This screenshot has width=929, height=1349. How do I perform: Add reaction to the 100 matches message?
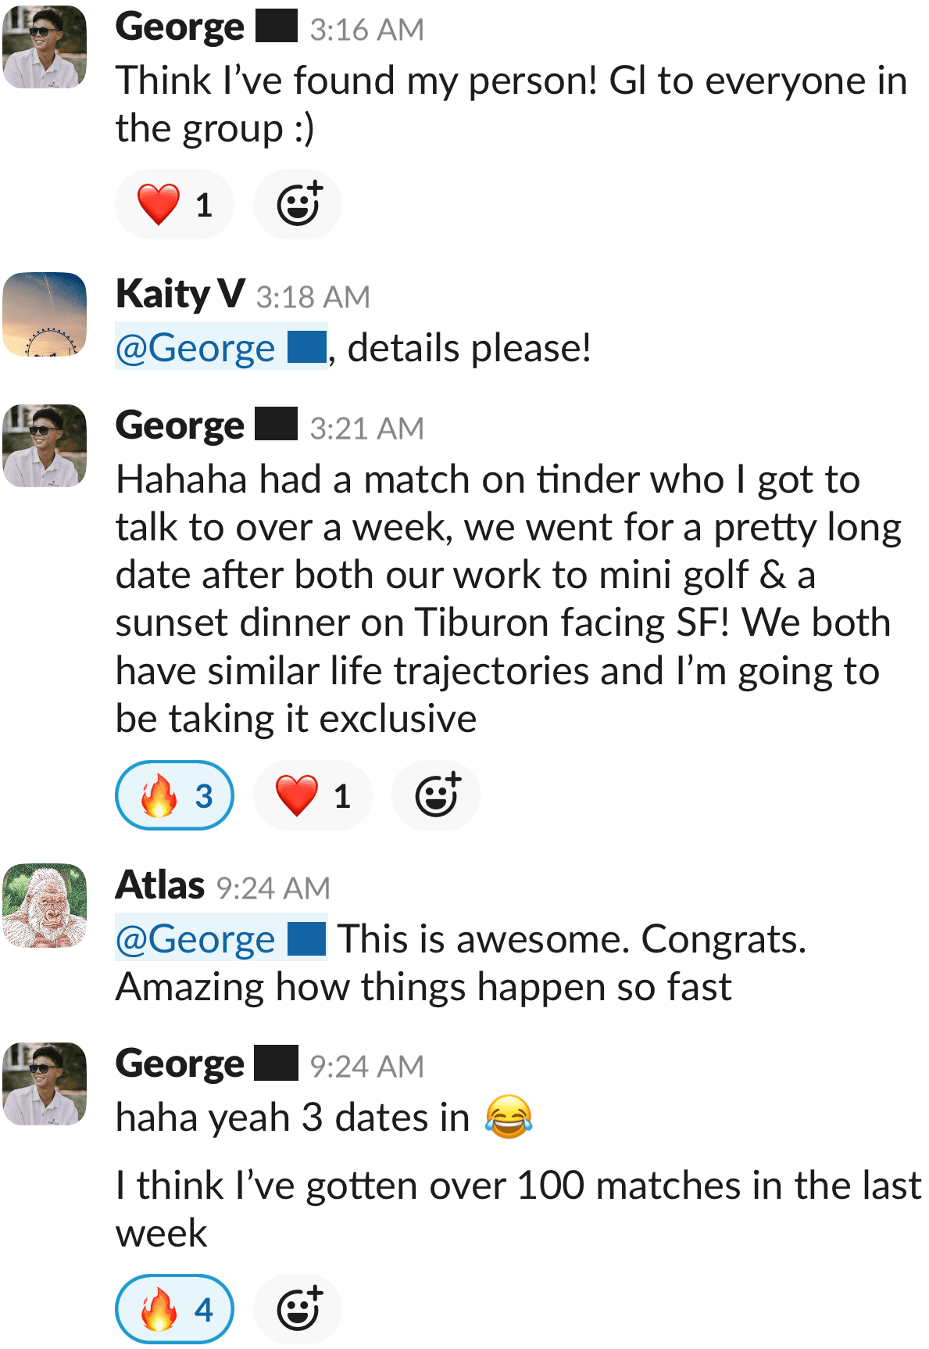(298, 1309)
